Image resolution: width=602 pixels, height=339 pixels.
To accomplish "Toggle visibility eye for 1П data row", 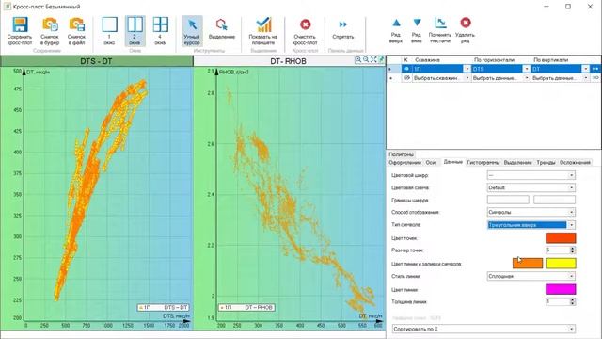I will tap(406, 69).
